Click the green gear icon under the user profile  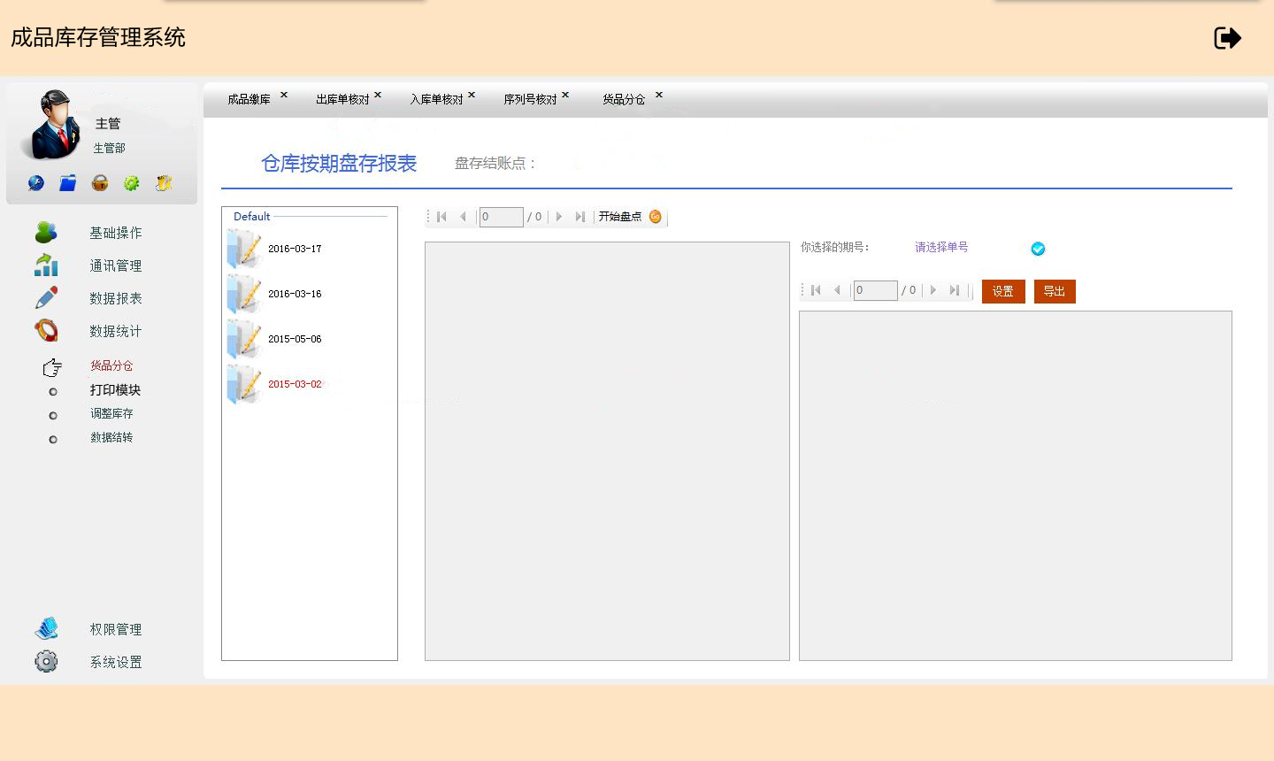[x=132, y=183]
